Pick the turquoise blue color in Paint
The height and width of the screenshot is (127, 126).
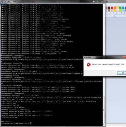[123, 8]
